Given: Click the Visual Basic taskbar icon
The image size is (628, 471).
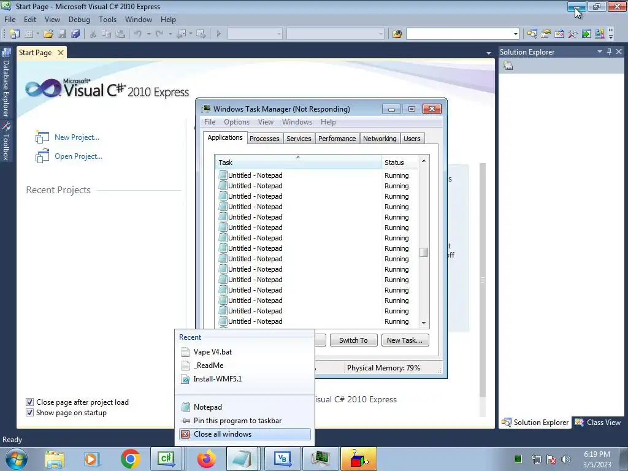Looking at the screenshot, I should 282,459.
